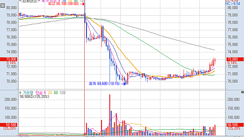The height and width of the screenshot is (137, 244).
Task: Click the HC:-9.54 value
Action: click(233, 3)
